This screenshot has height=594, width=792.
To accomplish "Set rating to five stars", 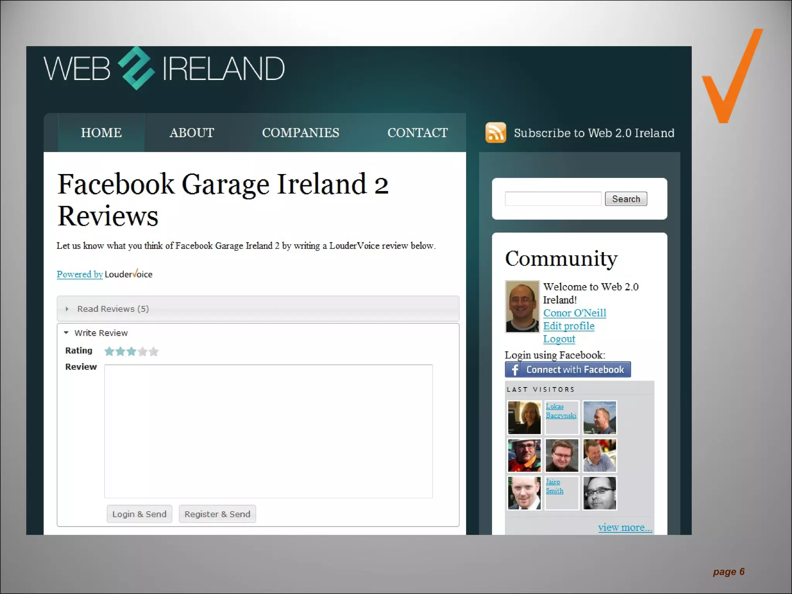I will (154, 351).
